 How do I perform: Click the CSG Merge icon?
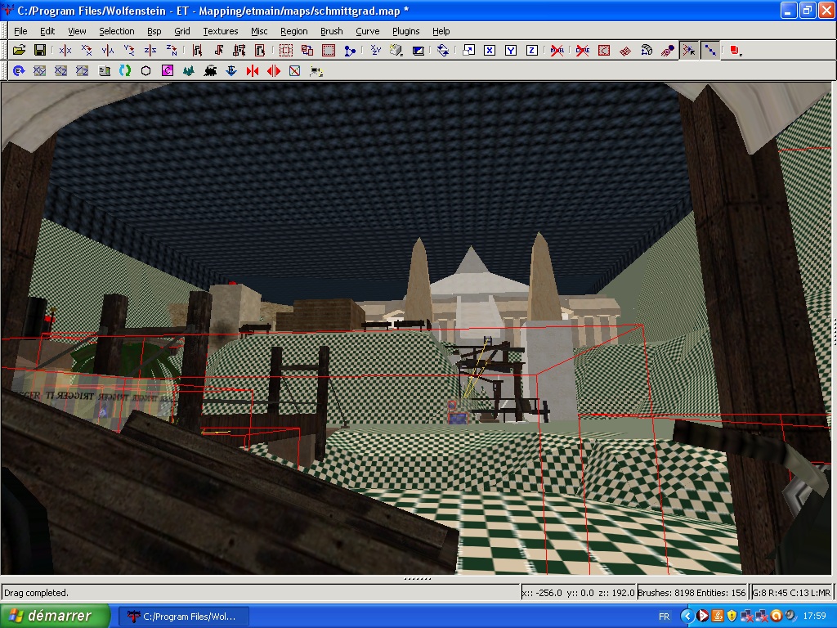pos(307,50)
